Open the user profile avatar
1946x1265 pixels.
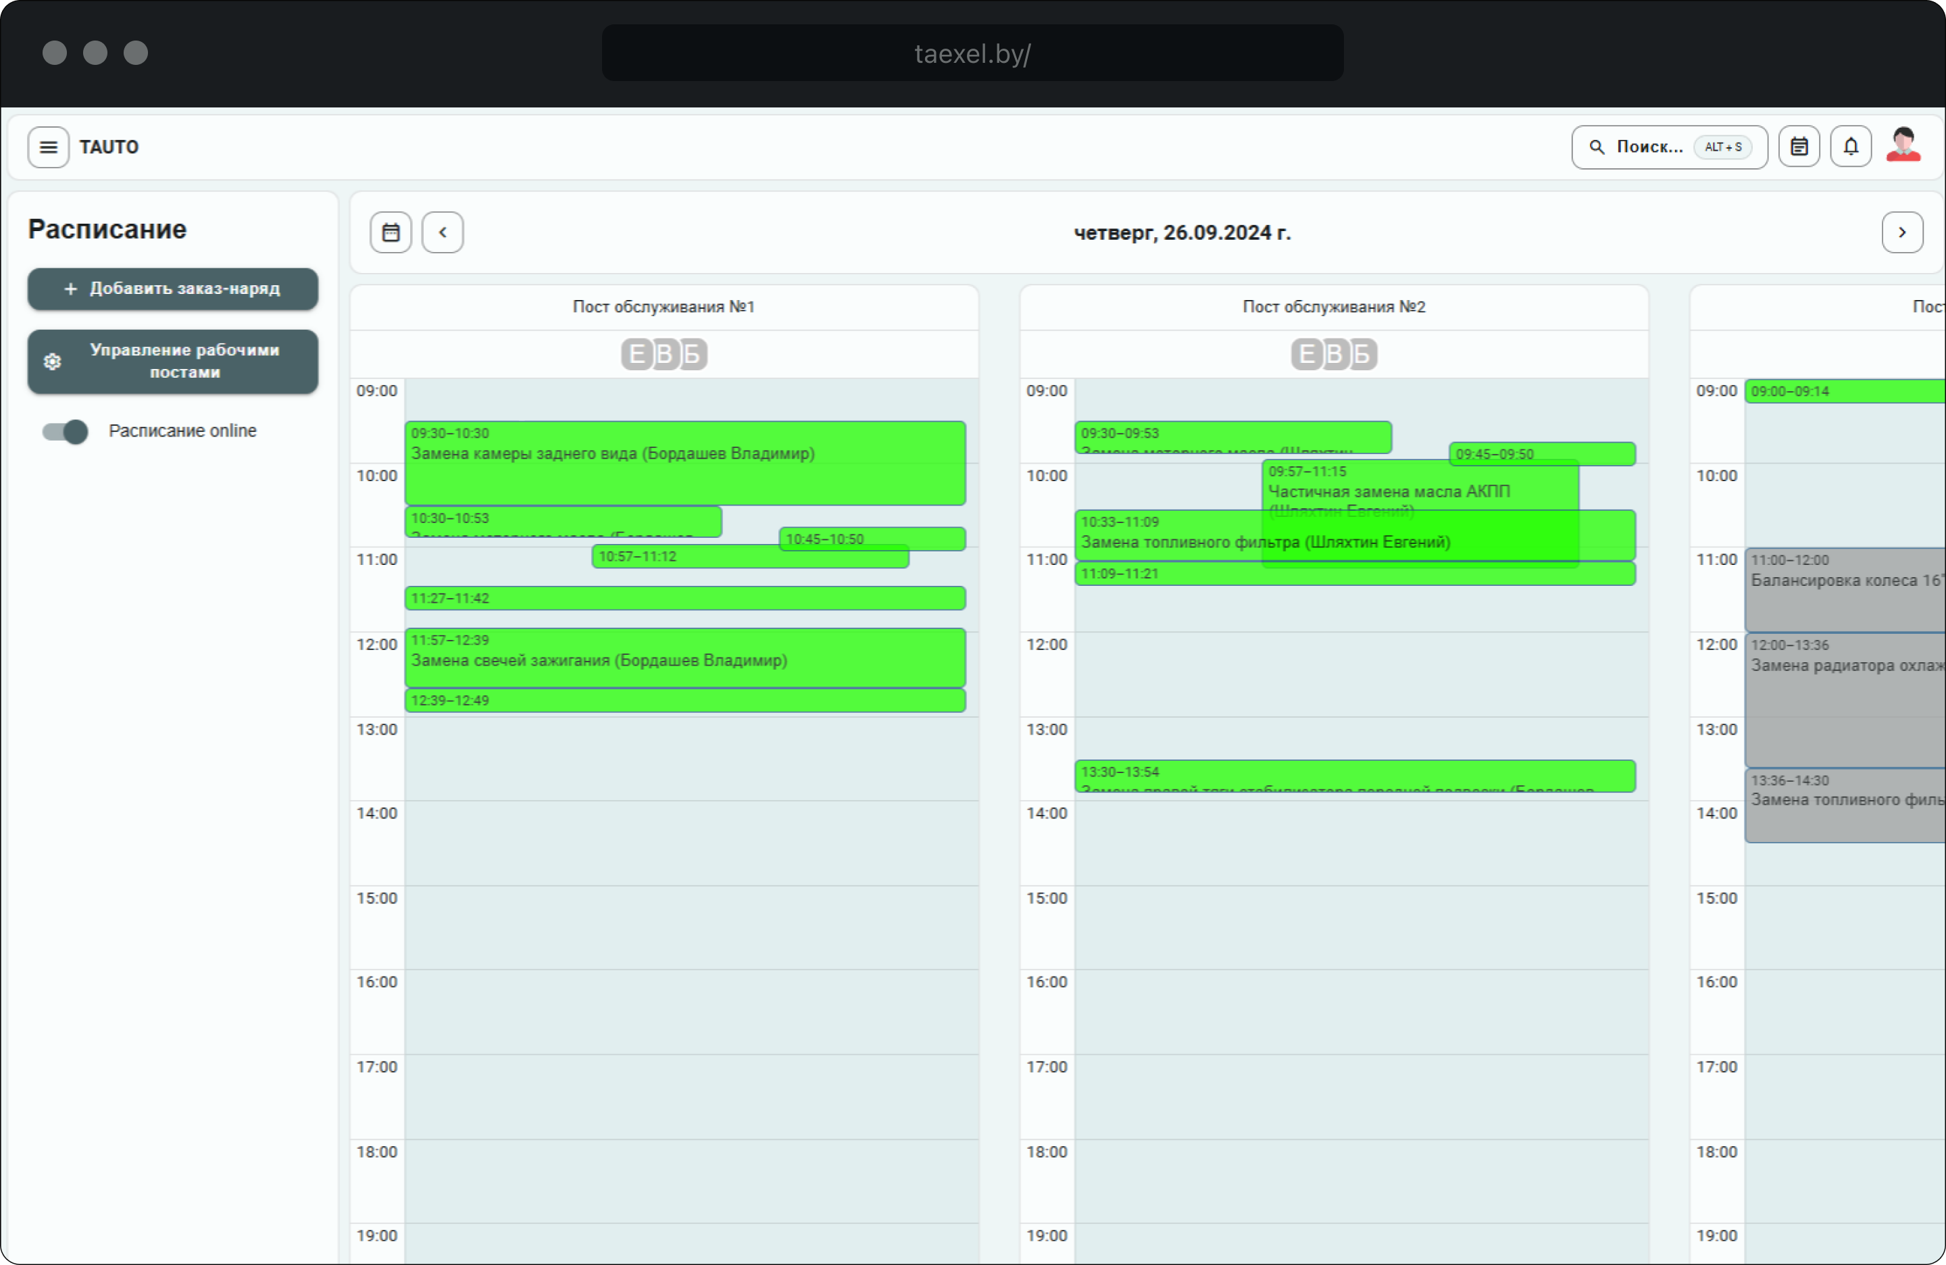point(1903,145)
